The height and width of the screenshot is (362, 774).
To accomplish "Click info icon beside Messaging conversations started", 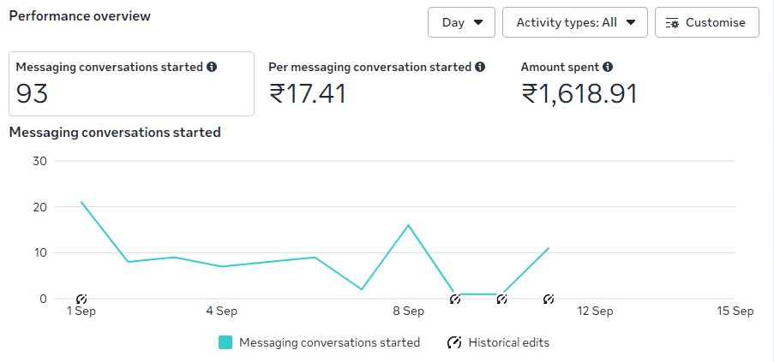I will pyautogui.click(x=212, y=67).
